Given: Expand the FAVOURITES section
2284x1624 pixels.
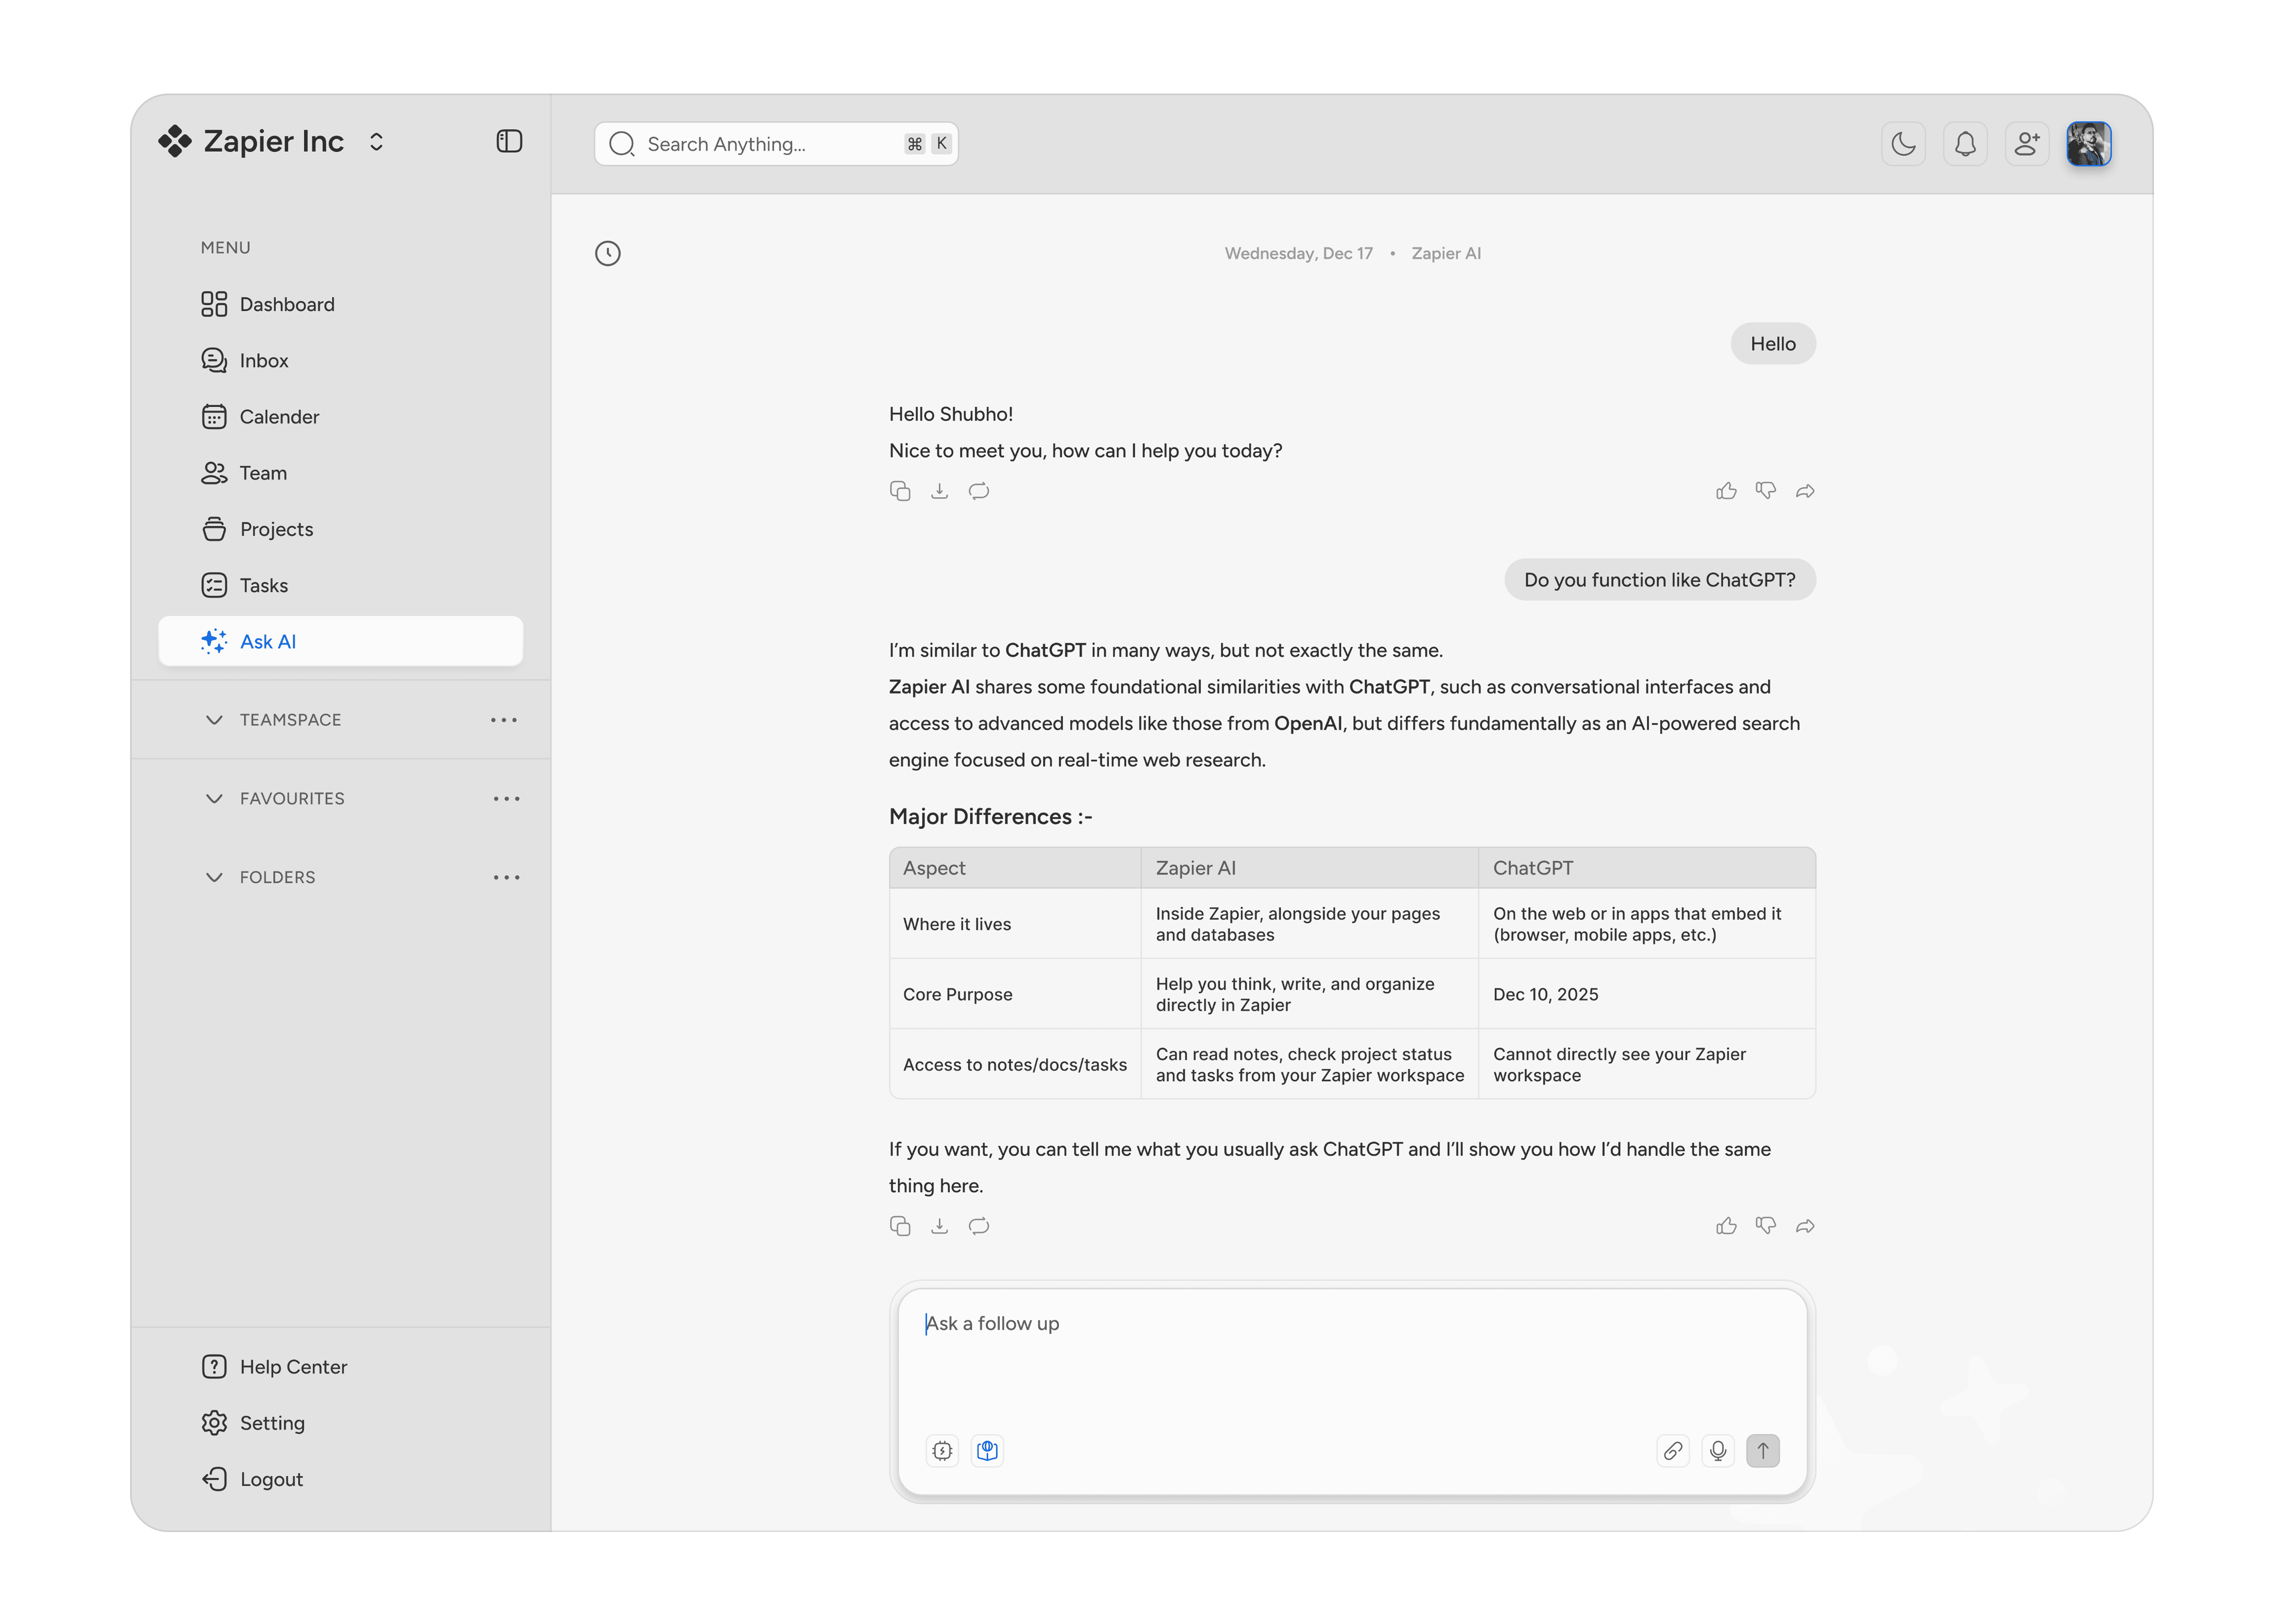Looking at the screenshot, I should click(x=214, y=798).
